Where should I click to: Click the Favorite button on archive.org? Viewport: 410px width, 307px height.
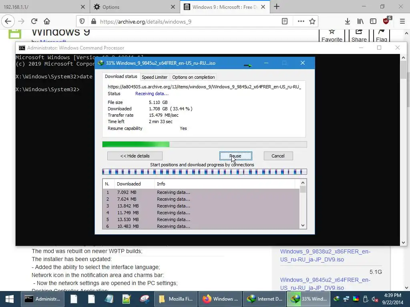tap(332, 36)
